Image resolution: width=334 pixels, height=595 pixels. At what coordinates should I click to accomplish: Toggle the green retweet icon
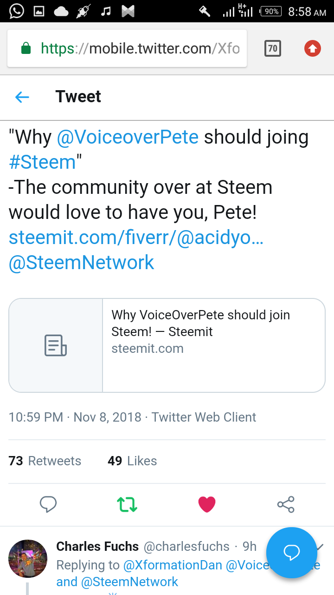click(127, 504)
